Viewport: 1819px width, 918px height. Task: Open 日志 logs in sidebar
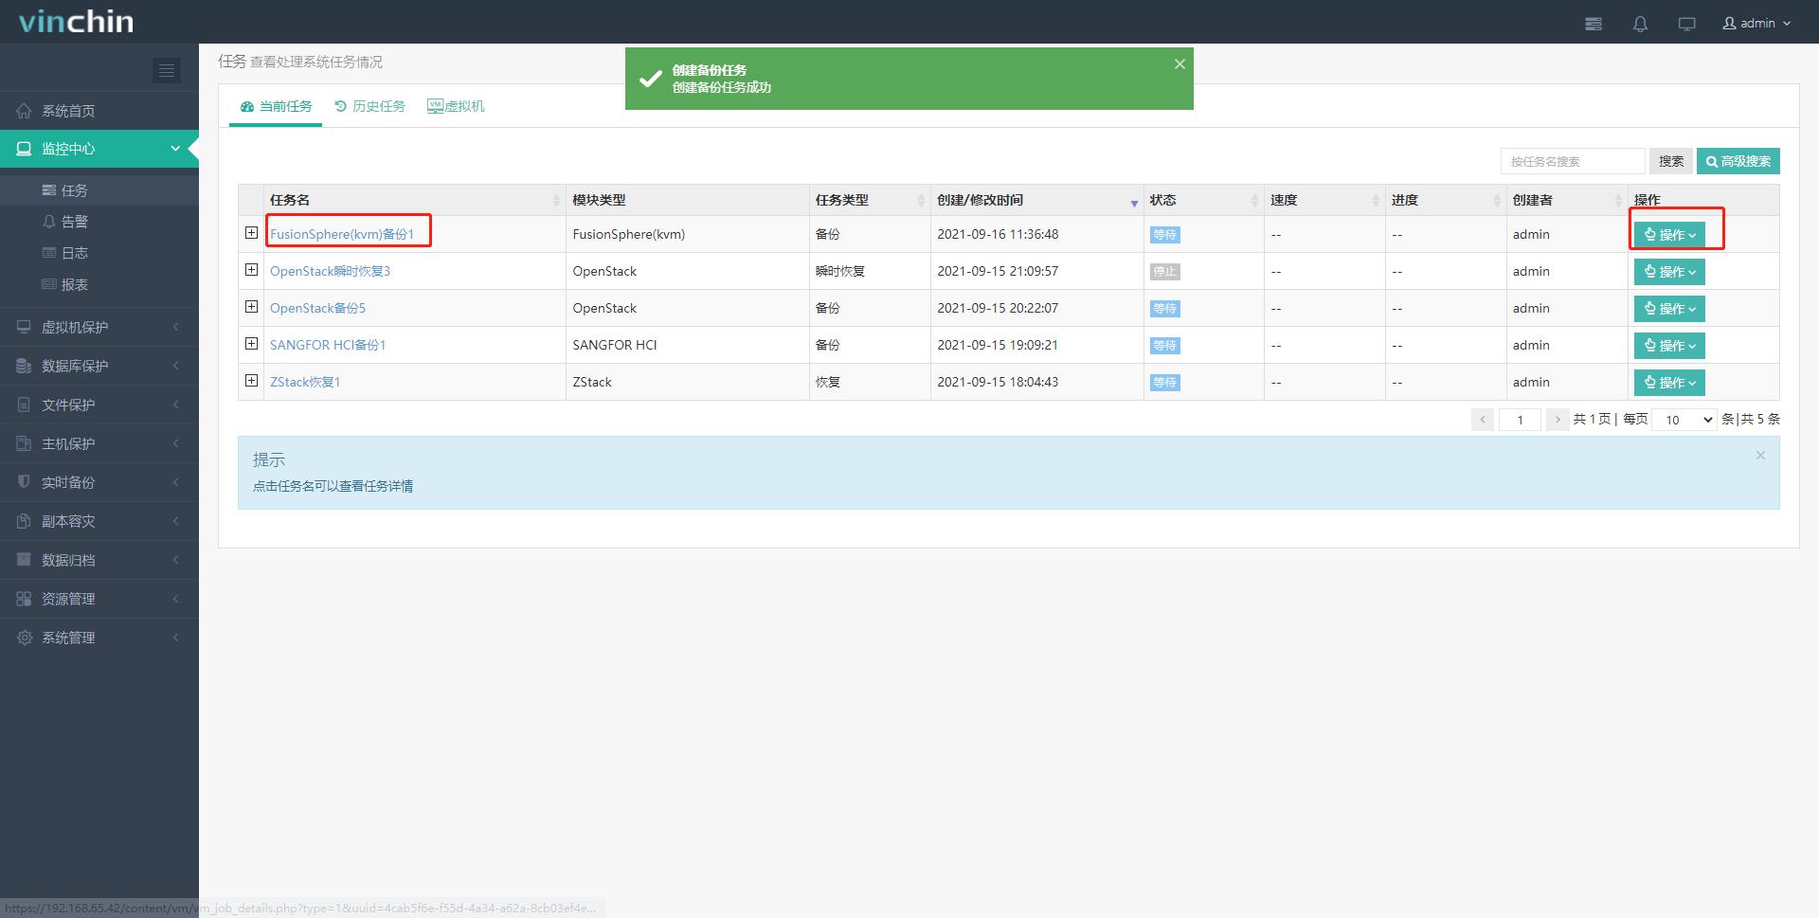pyautogui.click(x=74, y=253)
